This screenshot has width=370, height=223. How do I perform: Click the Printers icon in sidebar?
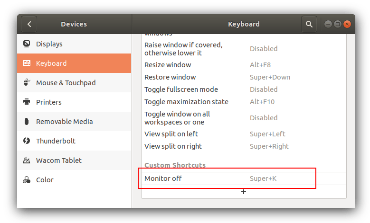pos(27,102)
